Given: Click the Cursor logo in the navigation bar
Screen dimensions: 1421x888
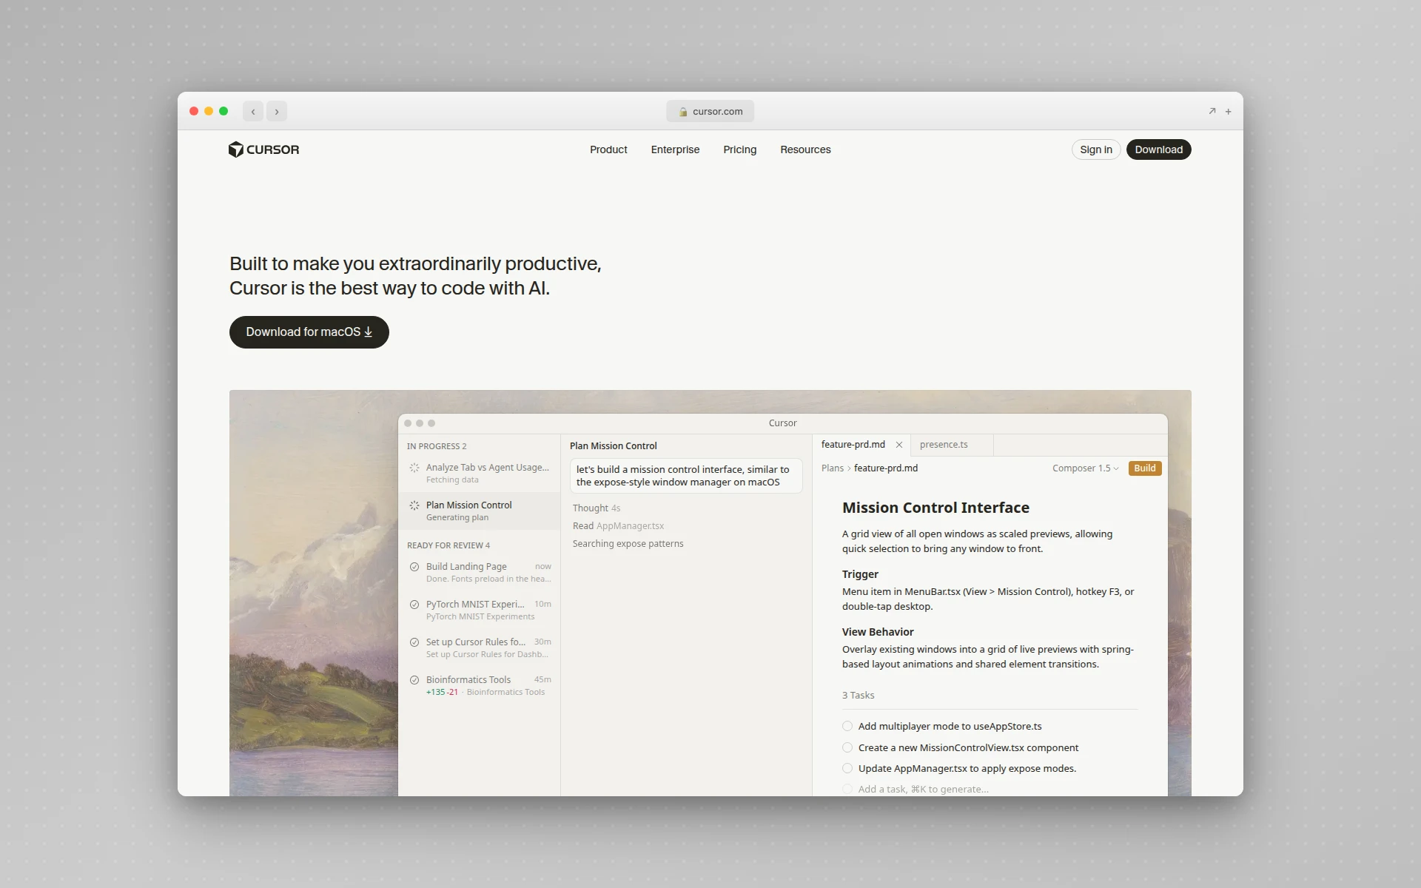Looking at the screenshot, I should point(263,149).
